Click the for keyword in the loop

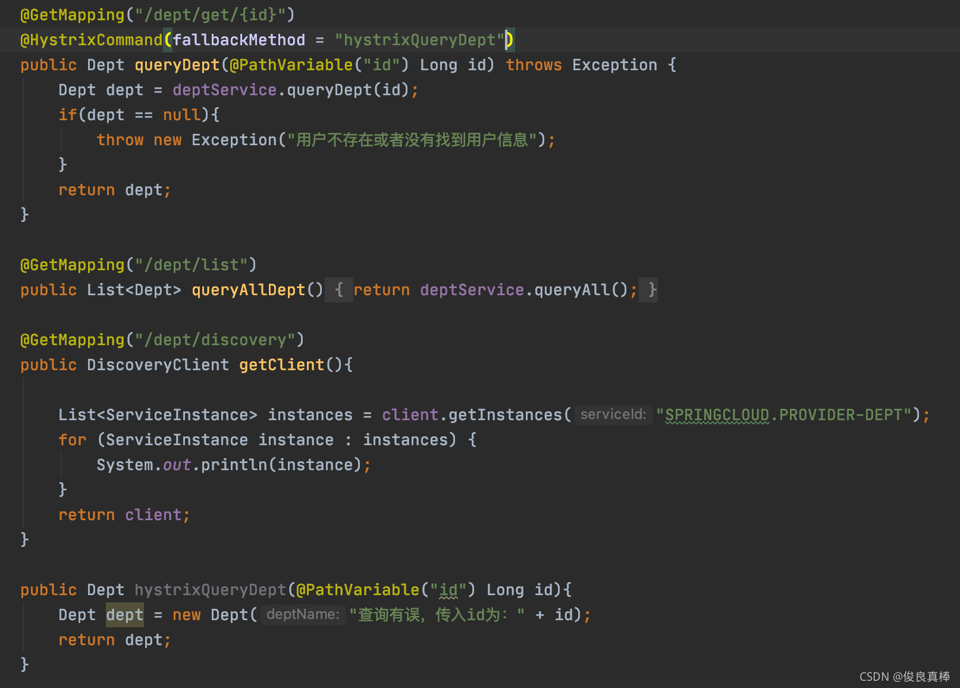(73, 440)
